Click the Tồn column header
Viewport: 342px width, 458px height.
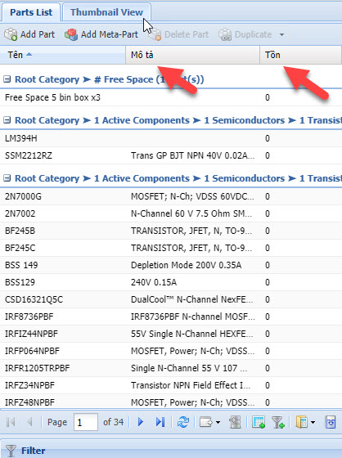coord(301,55)
